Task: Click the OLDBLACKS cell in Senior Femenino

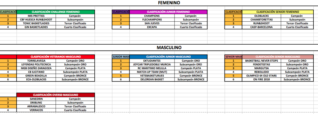Action: (261, 16)
